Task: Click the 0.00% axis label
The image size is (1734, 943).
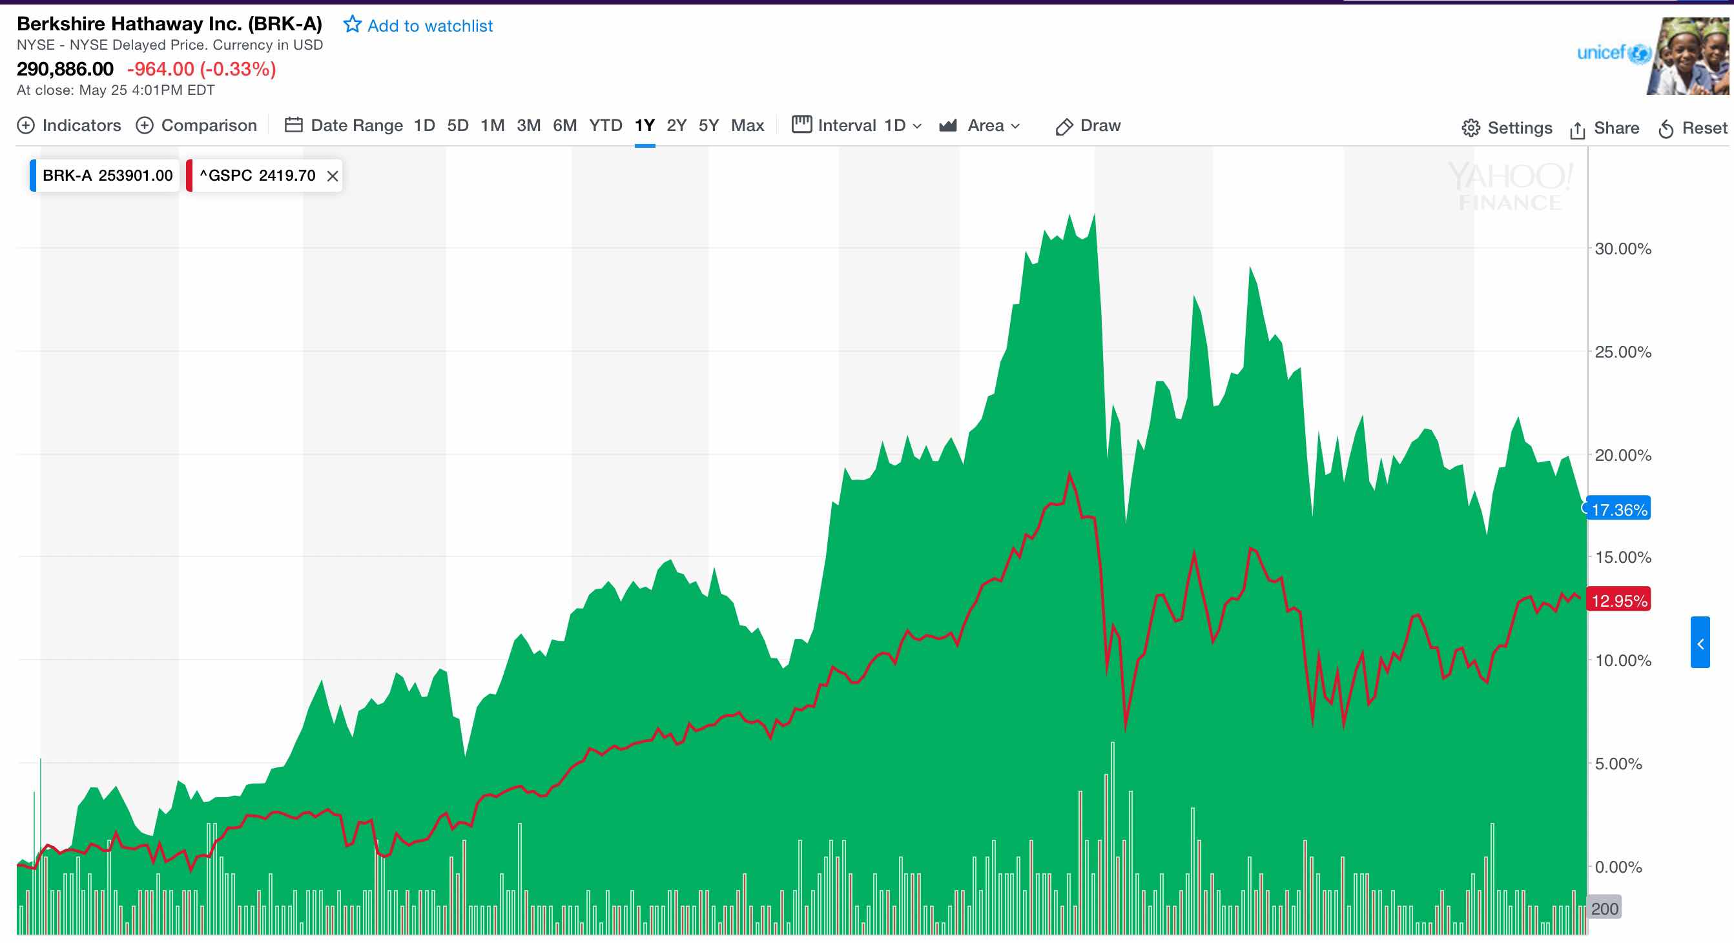Action: (x=1618, y=866)
